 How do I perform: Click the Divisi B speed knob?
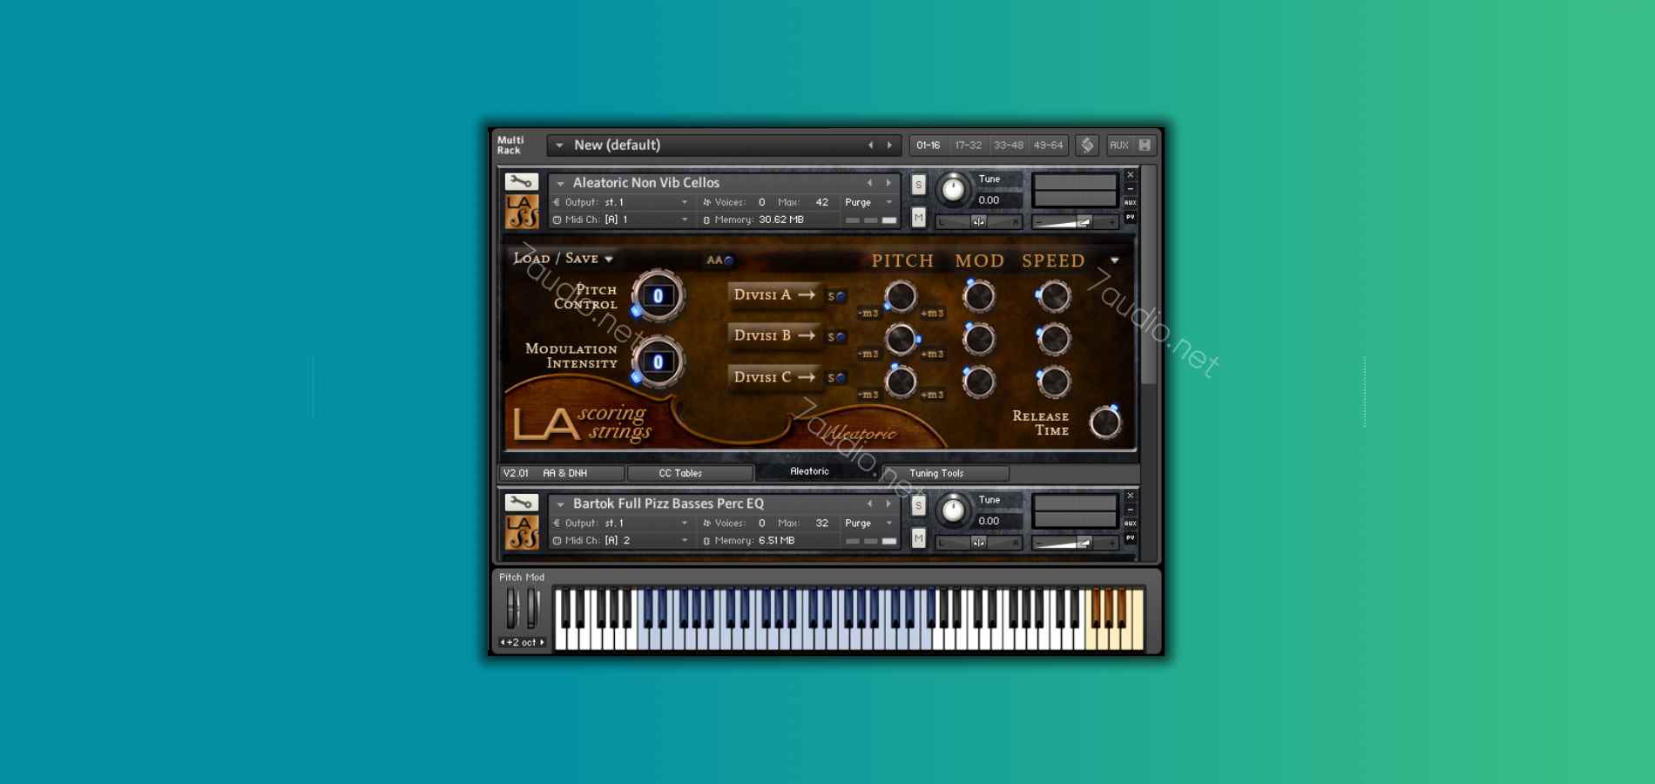(x=1054, y=339)
